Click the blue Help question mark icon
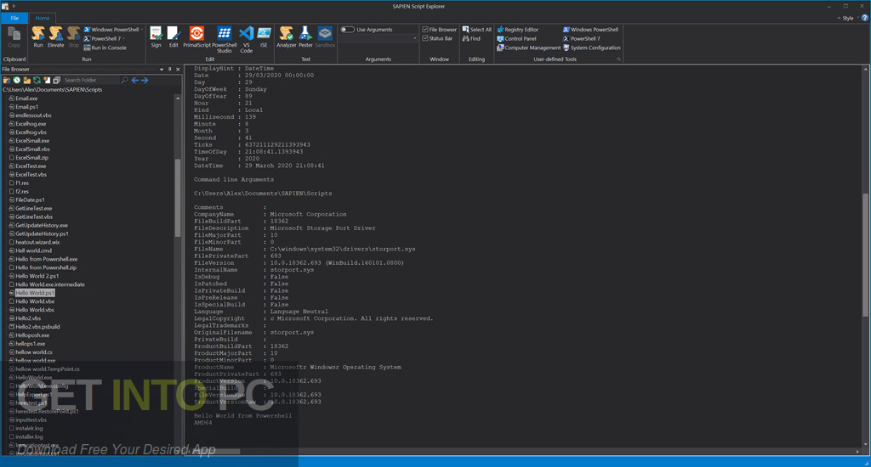The width and height of the screenshot is (871, 467). pyautogui.click(x=864, y=18)
